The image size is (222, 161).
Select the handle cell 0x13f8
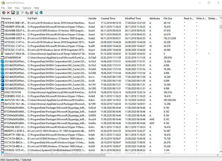coord(92,104)
